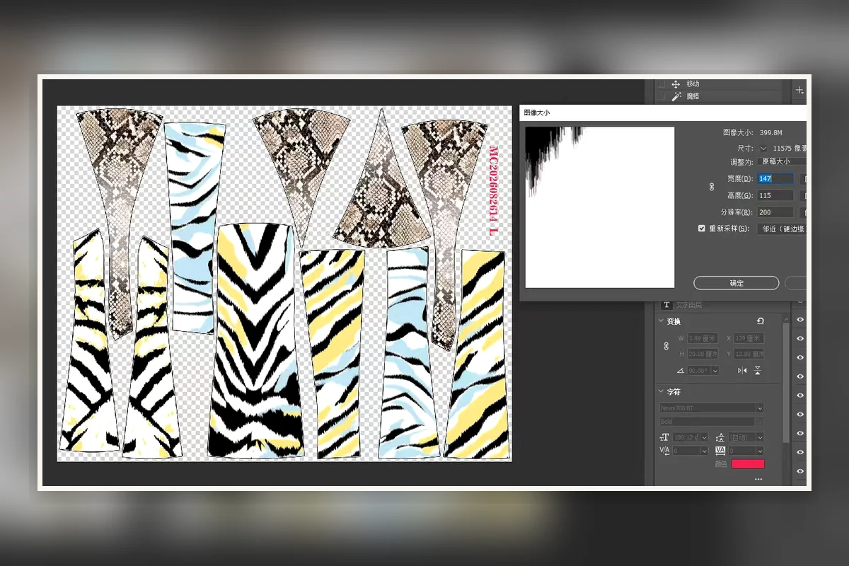Click the flip horizontal icon
The height and width of the screenshot is (566, 849).
tap(742, 371)
